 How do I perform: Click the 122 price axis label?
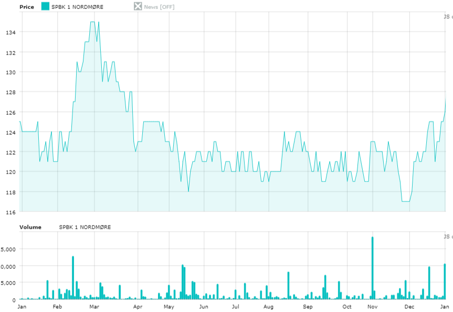coord(10,152)
